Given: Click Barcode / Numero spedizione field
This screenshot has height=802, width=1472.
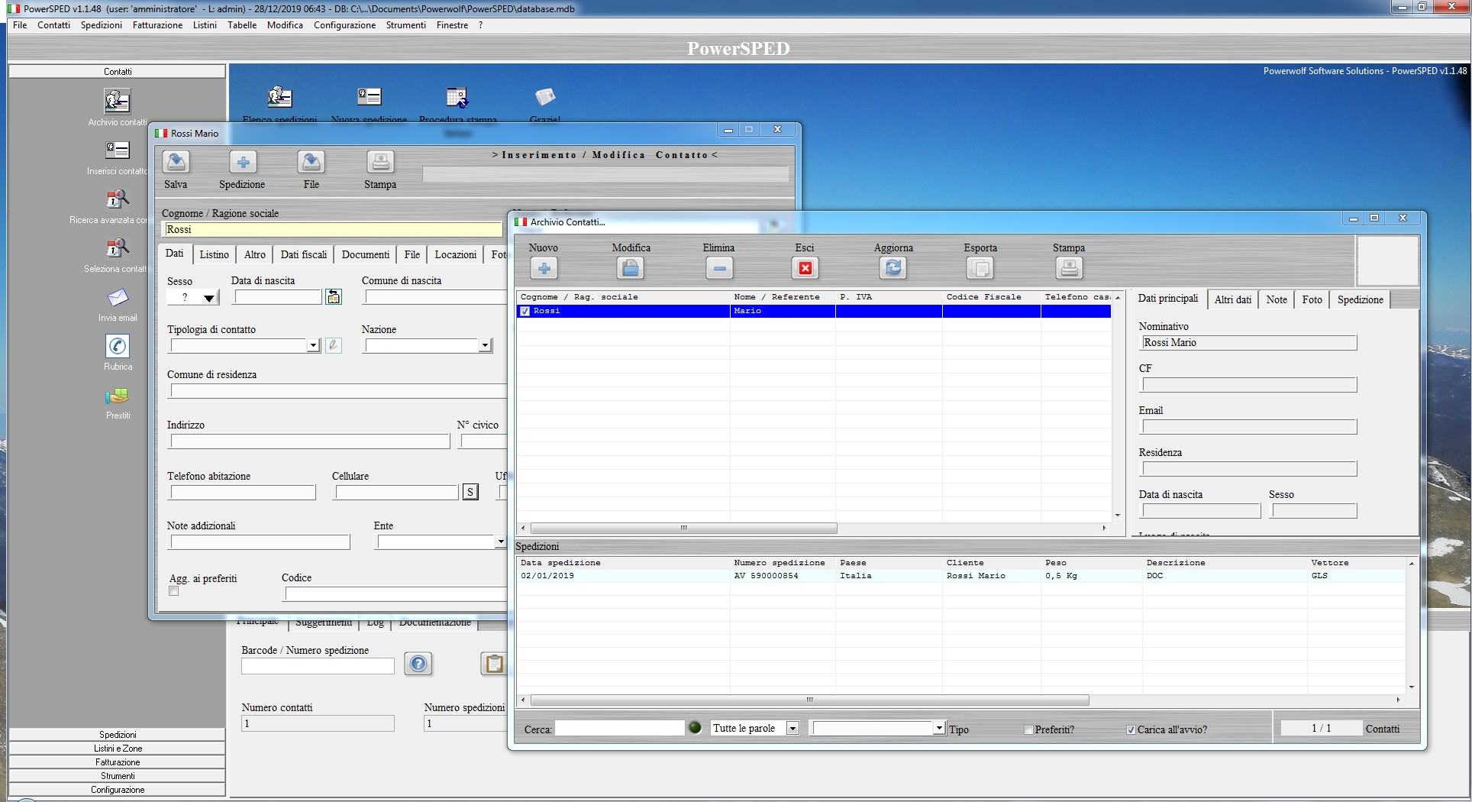Looking at the screenshot, I should 318,666.
